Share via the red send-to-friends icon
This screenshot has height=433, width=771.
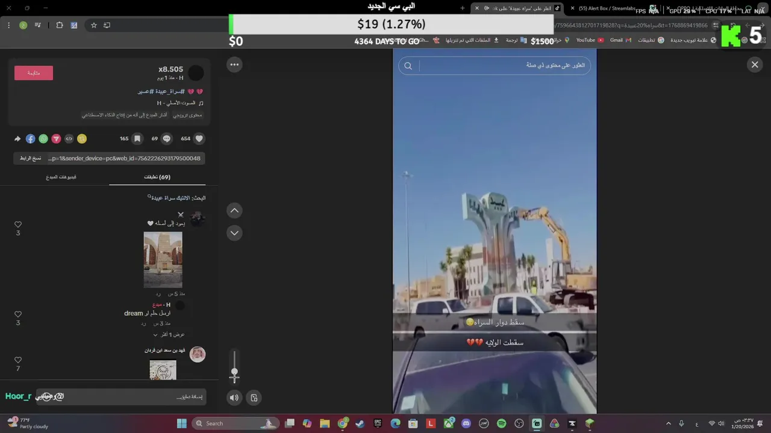pyautogui.click(x=56, y=138)
